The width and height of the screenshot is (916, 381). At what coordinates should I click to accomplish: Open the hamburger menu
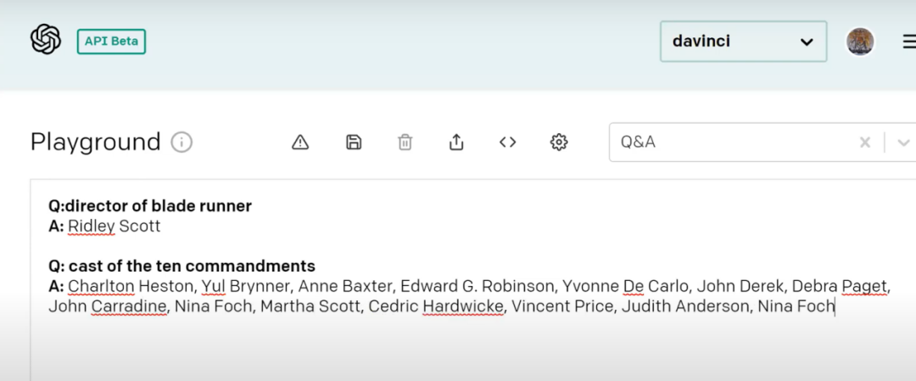tap(909, 42)
